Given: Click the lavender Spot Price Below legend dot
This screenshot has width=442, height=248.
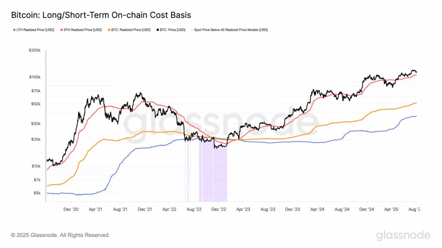Looking at the screenshot, I should [x=192, y=30].
